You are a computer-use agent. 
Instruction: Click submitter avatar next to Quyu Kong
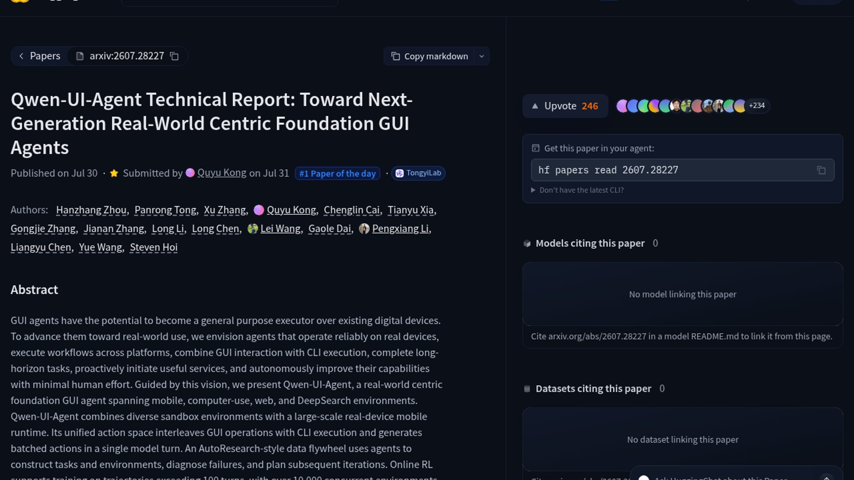click(190, 173)
